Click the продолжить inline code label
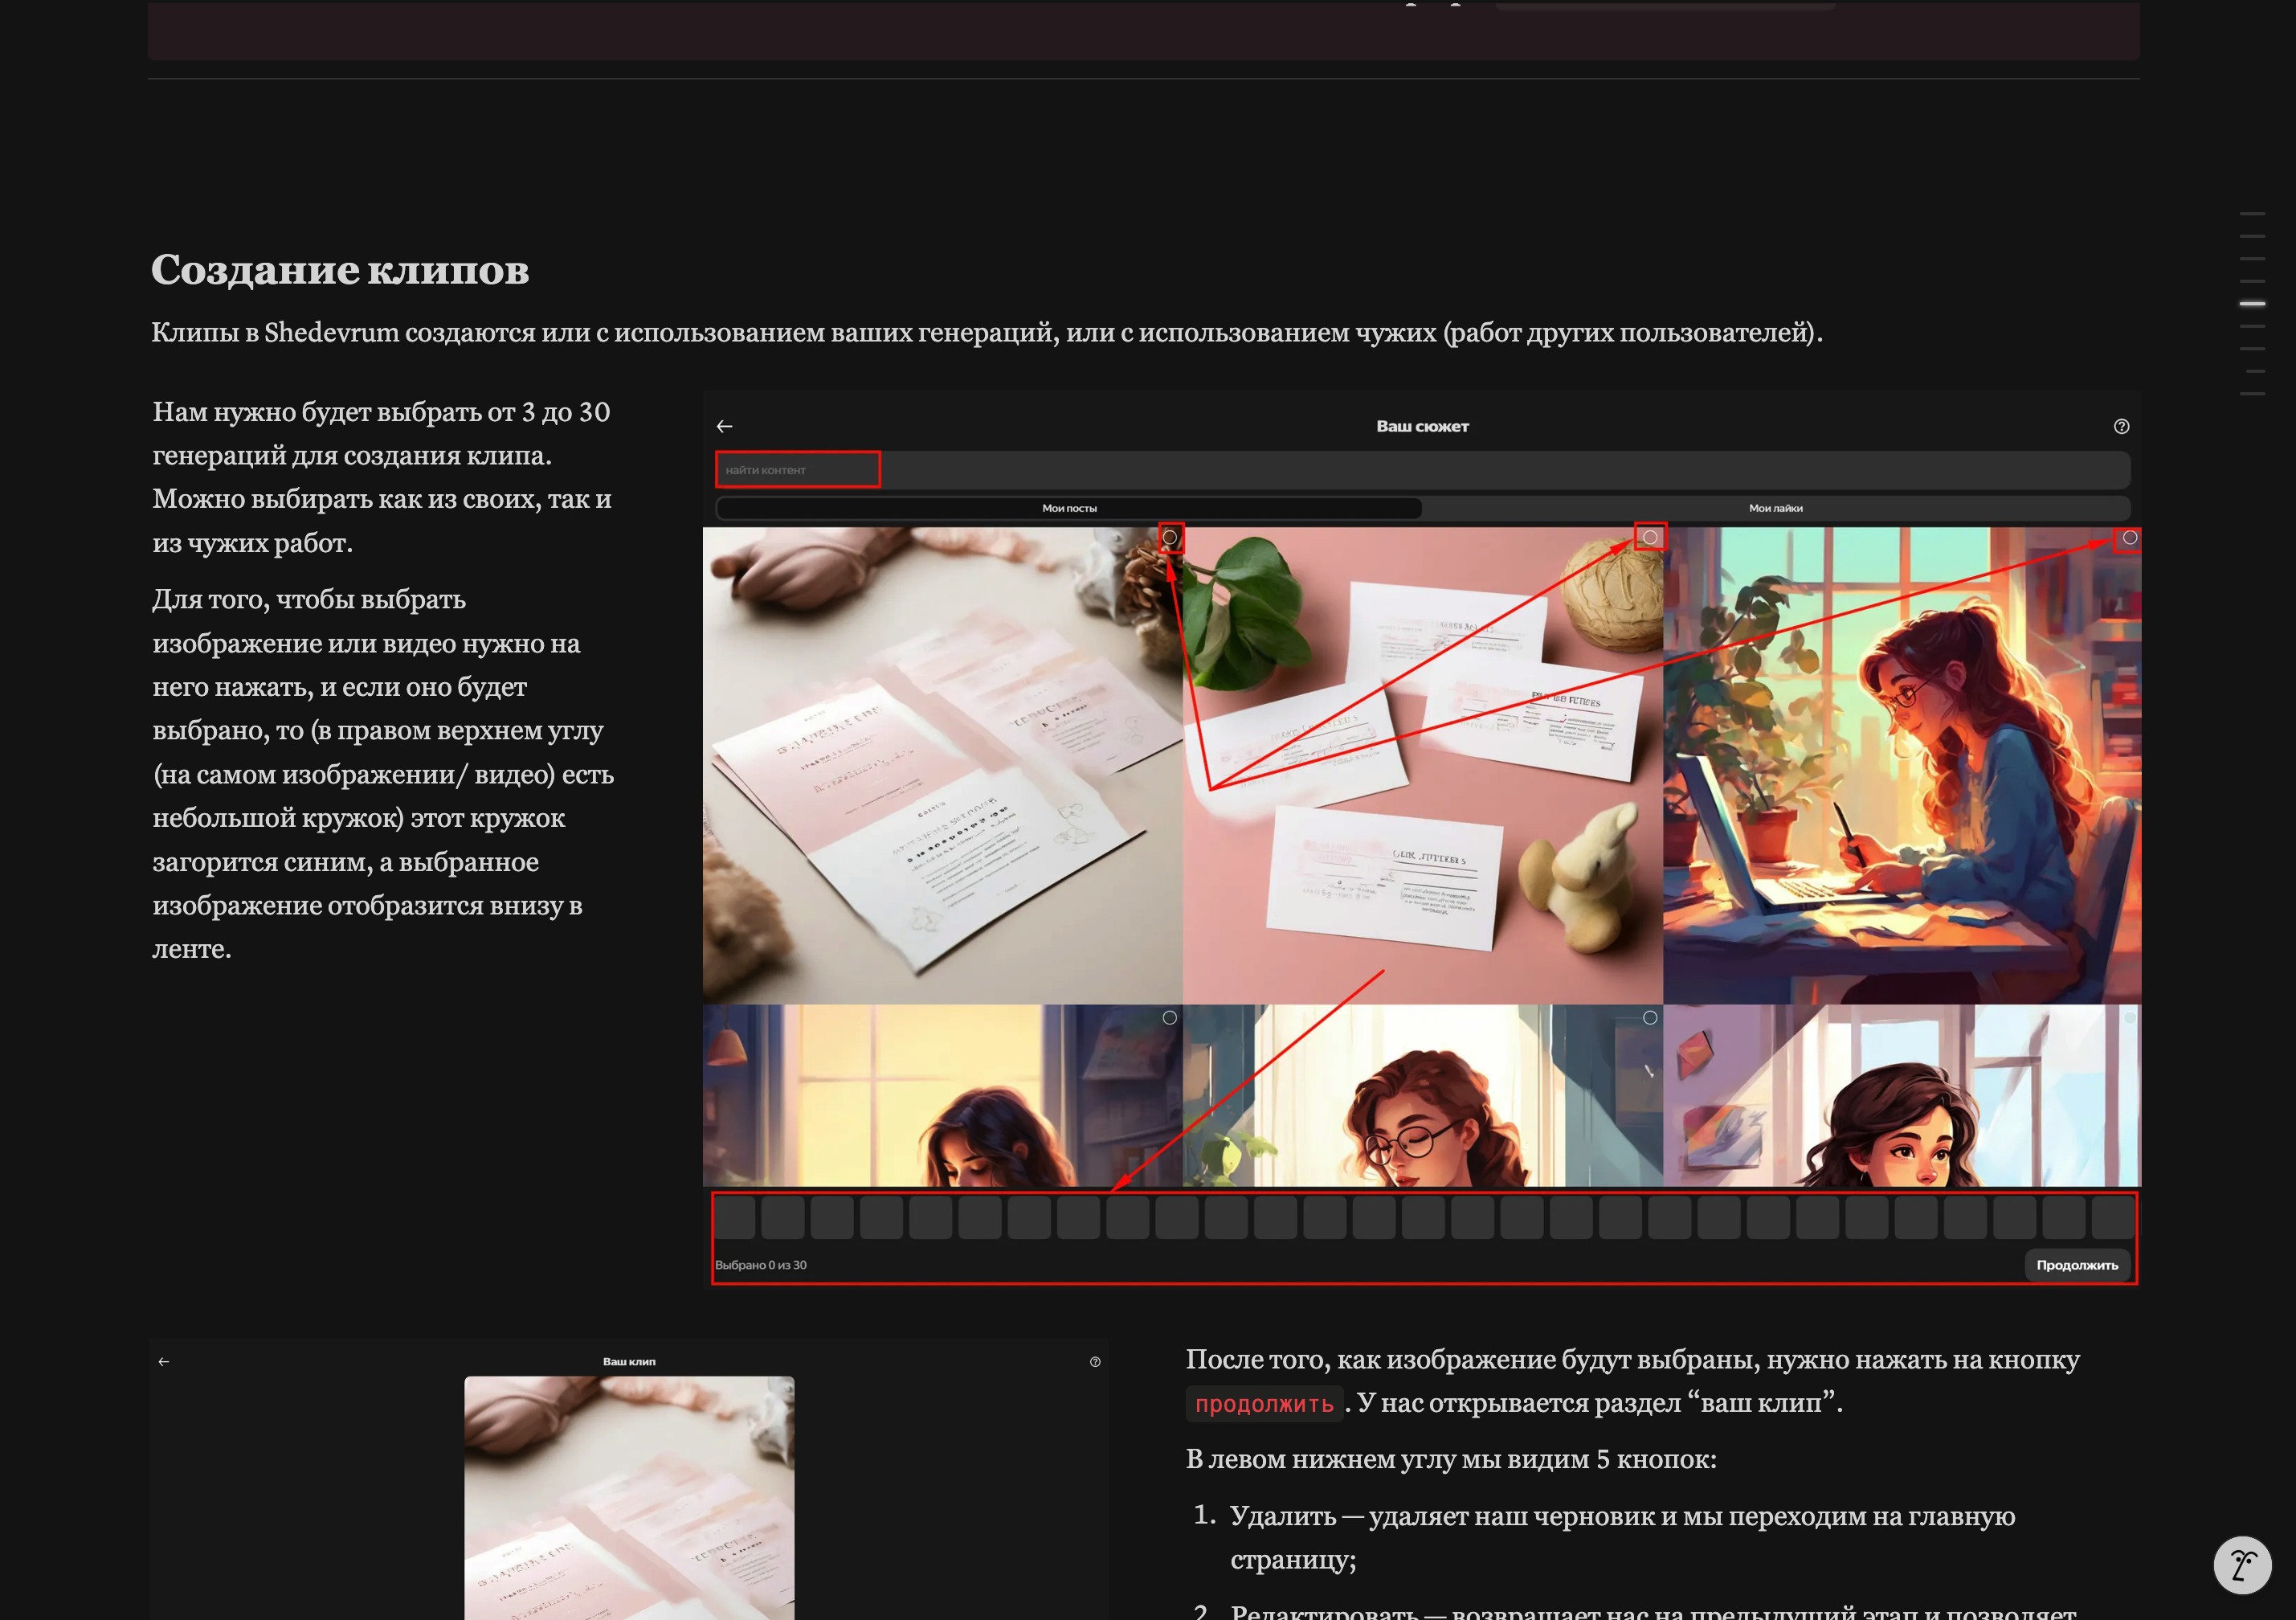Viewport: 2296px width, 1620px height. [x=1264, y=1404]
